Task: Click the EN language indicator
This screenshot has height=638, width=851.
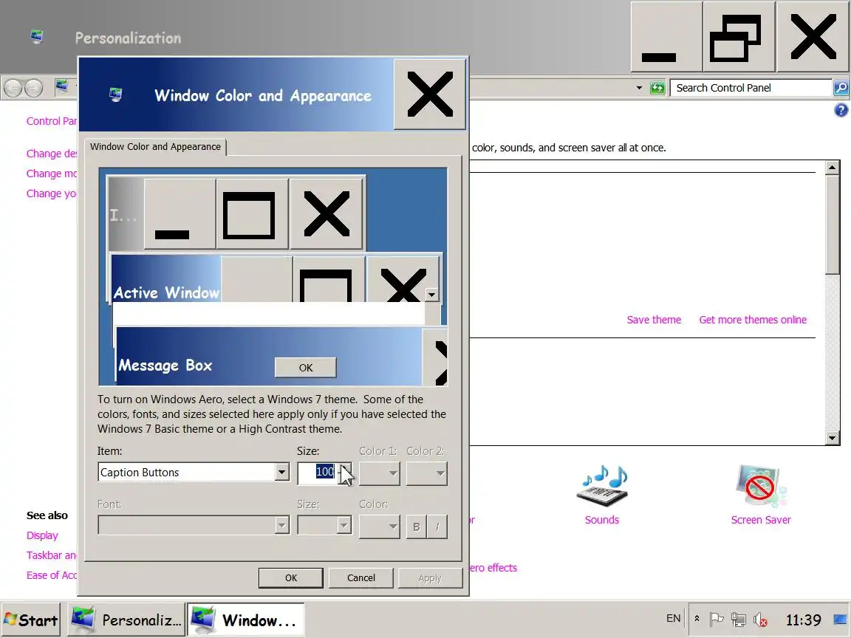Action: [x=673, y=619]
